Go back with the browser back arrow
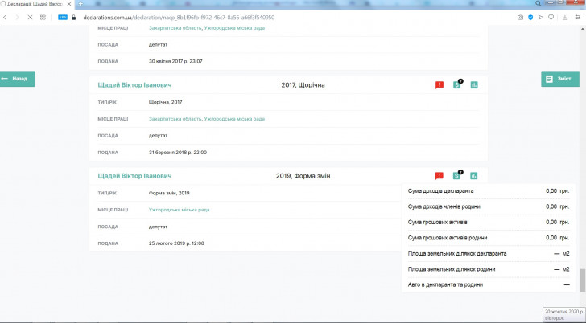This screenshot has width=586, height=323. 8,17
